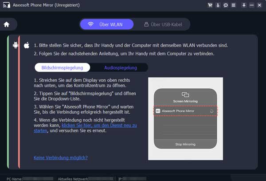This screenshot has height=181, width=266.
Task: Open the feedback chat bubble icon
Action: pyautogui.click(x=225, y=5)
